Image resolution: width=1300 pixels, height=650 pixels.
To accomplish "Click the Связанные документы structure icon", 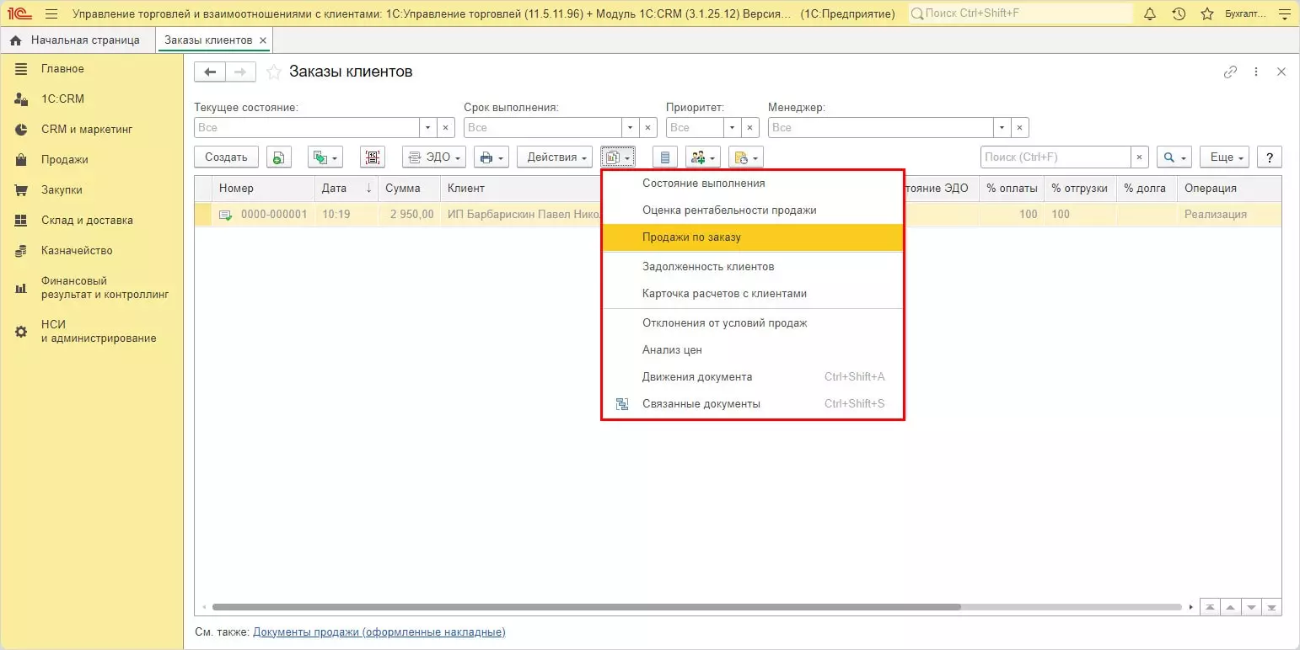I will click(622, 404).
